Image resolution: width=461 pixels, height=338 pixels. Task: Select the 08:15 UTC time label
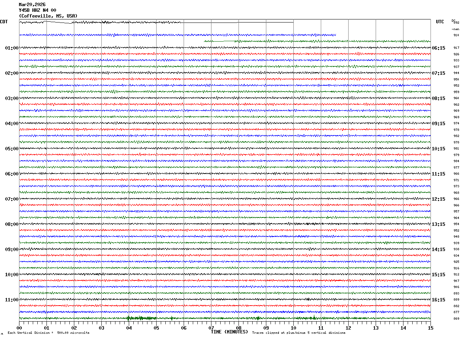tap(439, 98)
